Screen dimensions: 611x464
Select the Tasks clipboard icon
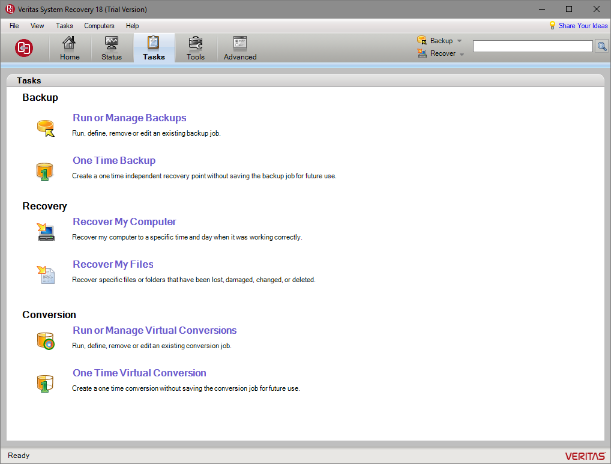click(x=153, y=43)
